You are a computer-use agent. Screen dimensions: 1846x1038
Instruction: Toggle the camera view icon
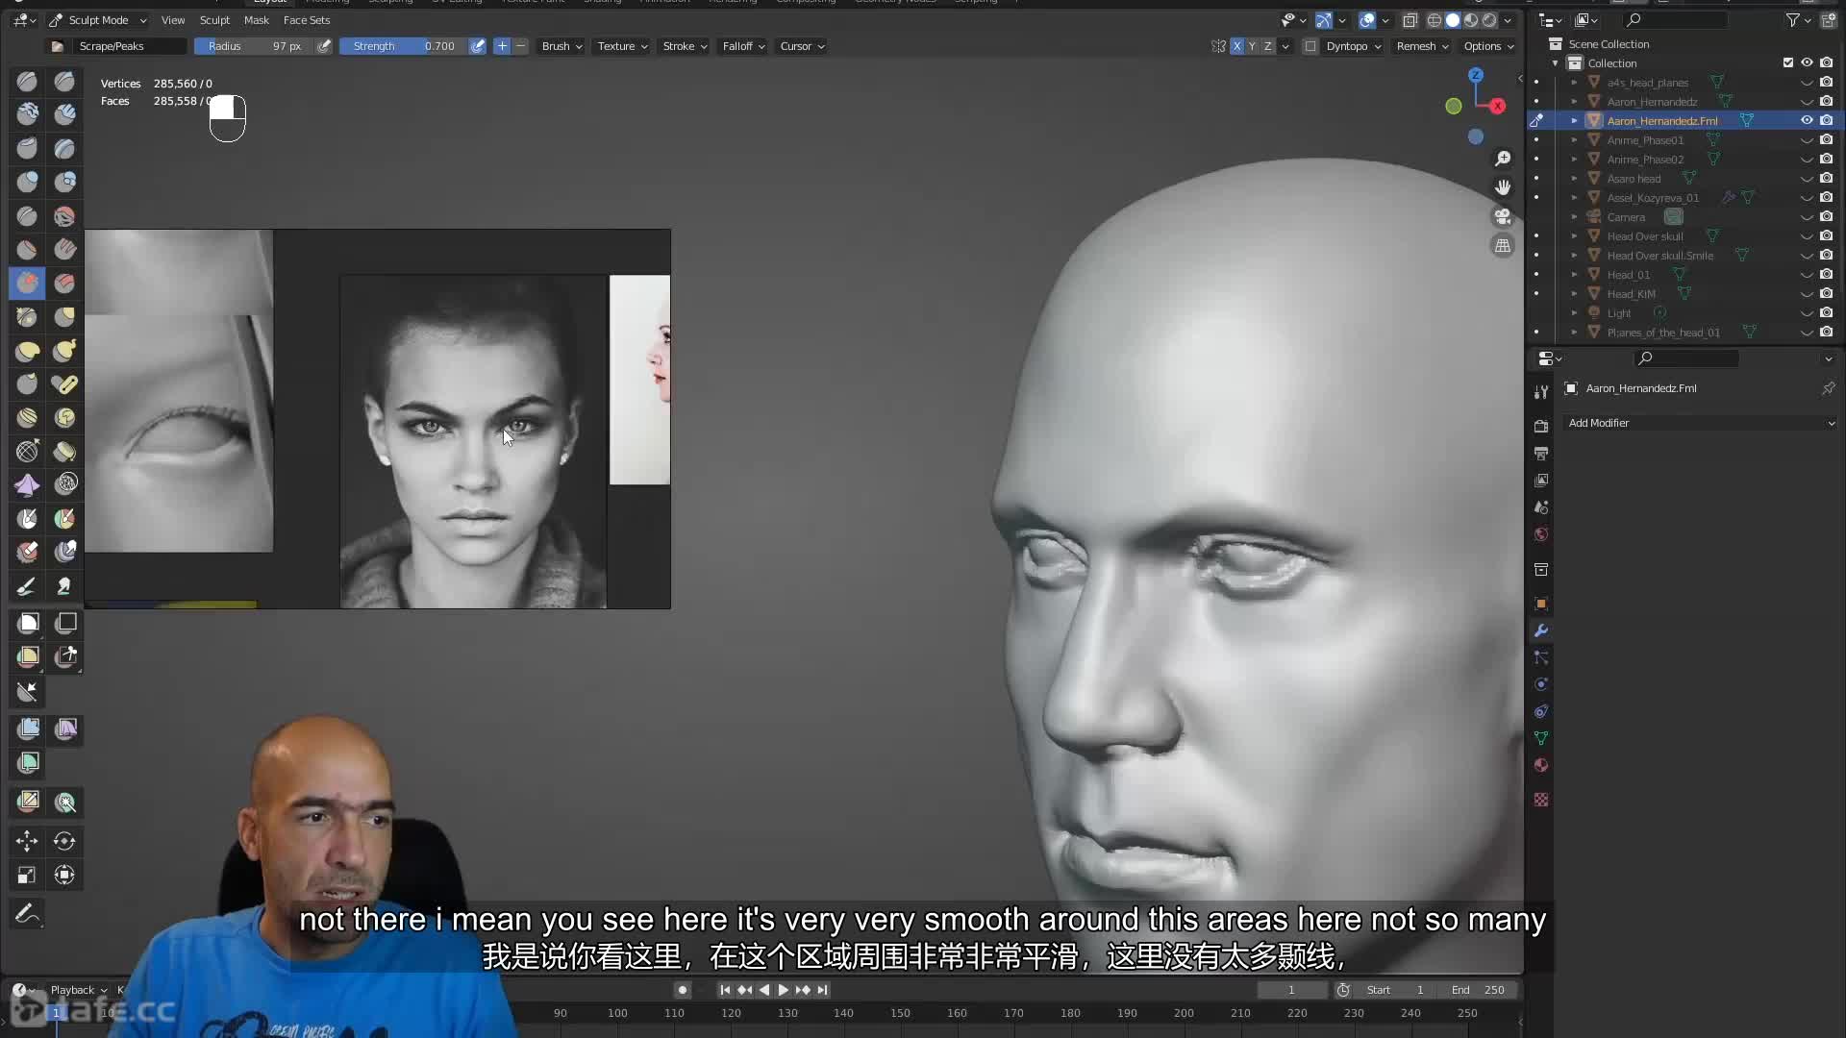pos(1503,216)
